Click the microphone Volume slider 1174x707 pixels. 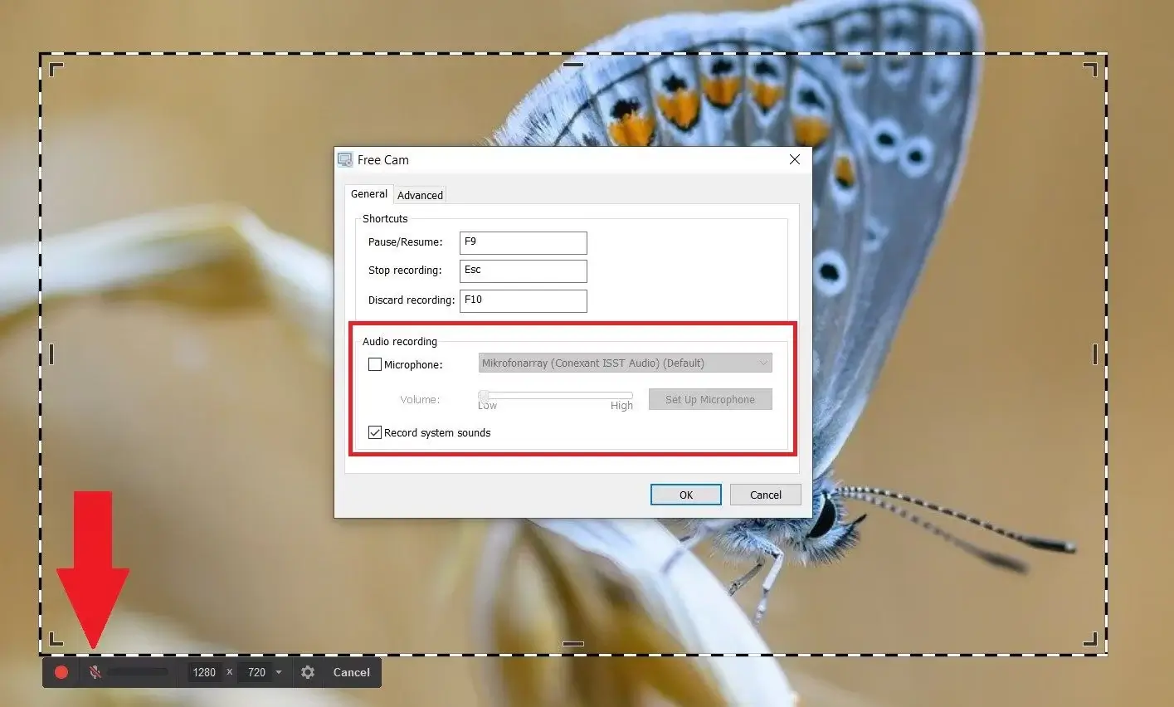(556, 396)
